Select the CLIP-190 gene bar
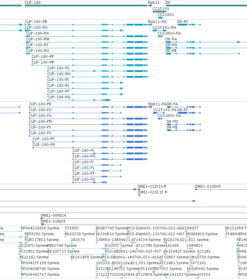247x279 pixels. 86,6
